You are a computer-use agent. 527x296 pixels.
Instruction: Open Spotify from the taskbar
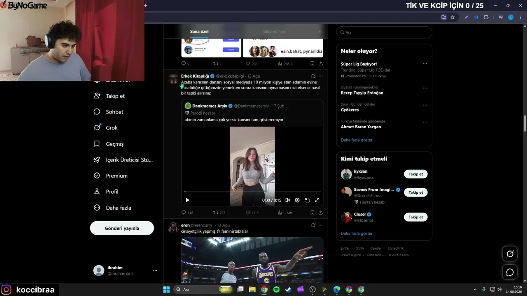click(x=276, y=289)
